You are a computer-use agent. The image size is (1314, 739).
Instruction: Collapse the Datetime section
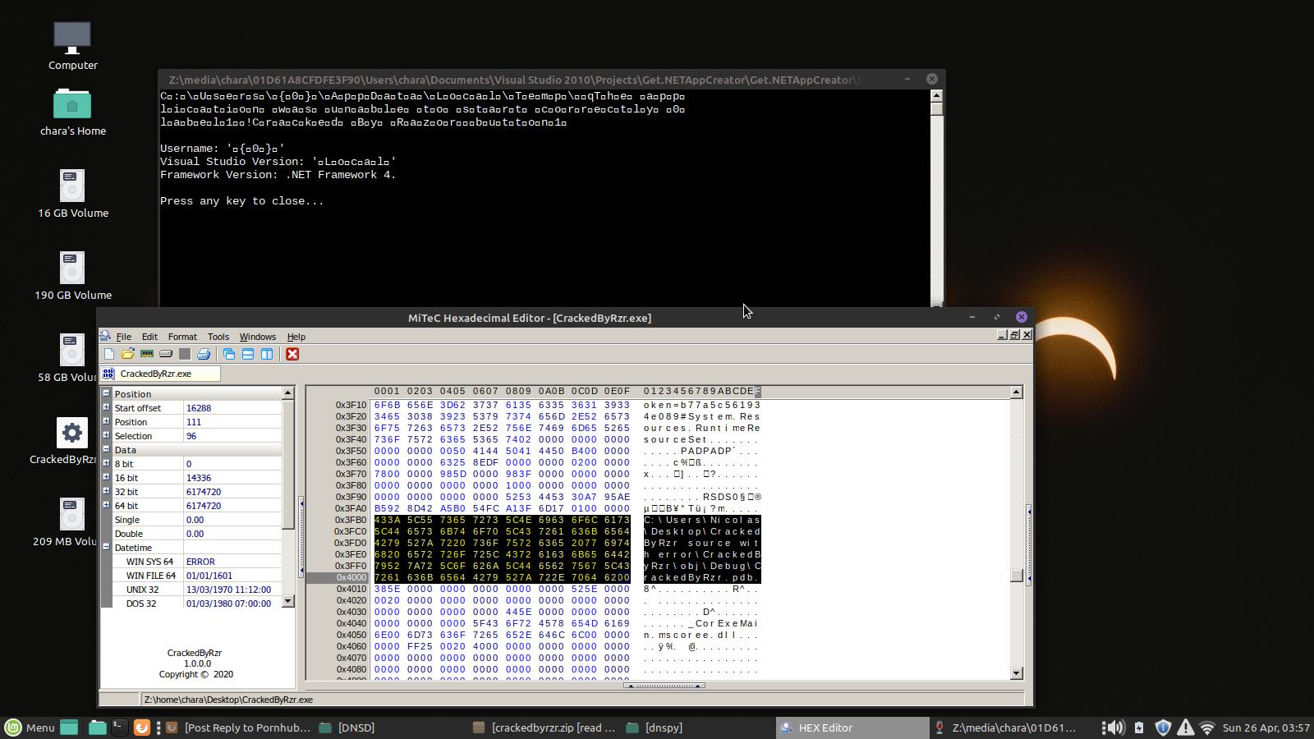pos(106,547)
